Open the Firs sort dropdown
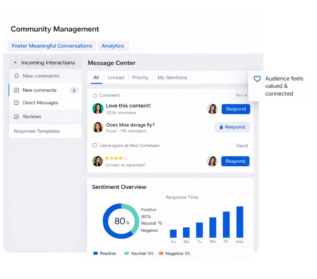This screenshot has height=279, width=317. point(241,95)
